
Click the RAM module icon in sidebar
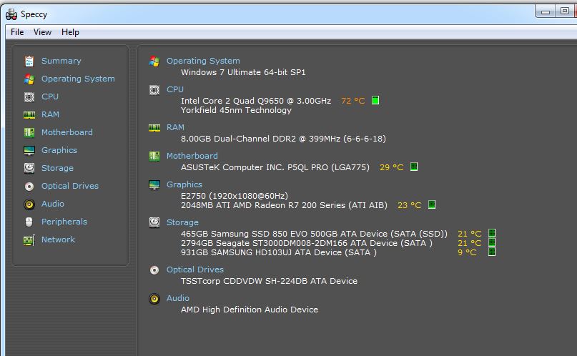(x=29, y=114)
